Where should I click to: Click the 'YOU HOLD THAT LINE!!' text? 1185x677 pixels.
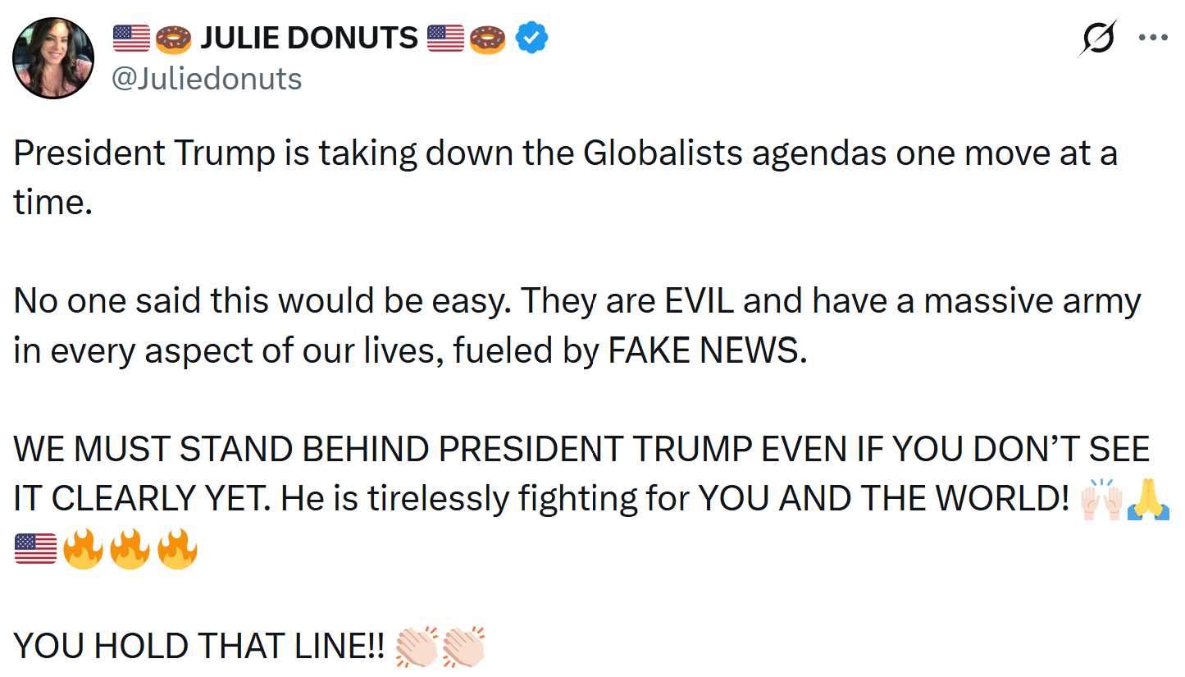[198, 647]
